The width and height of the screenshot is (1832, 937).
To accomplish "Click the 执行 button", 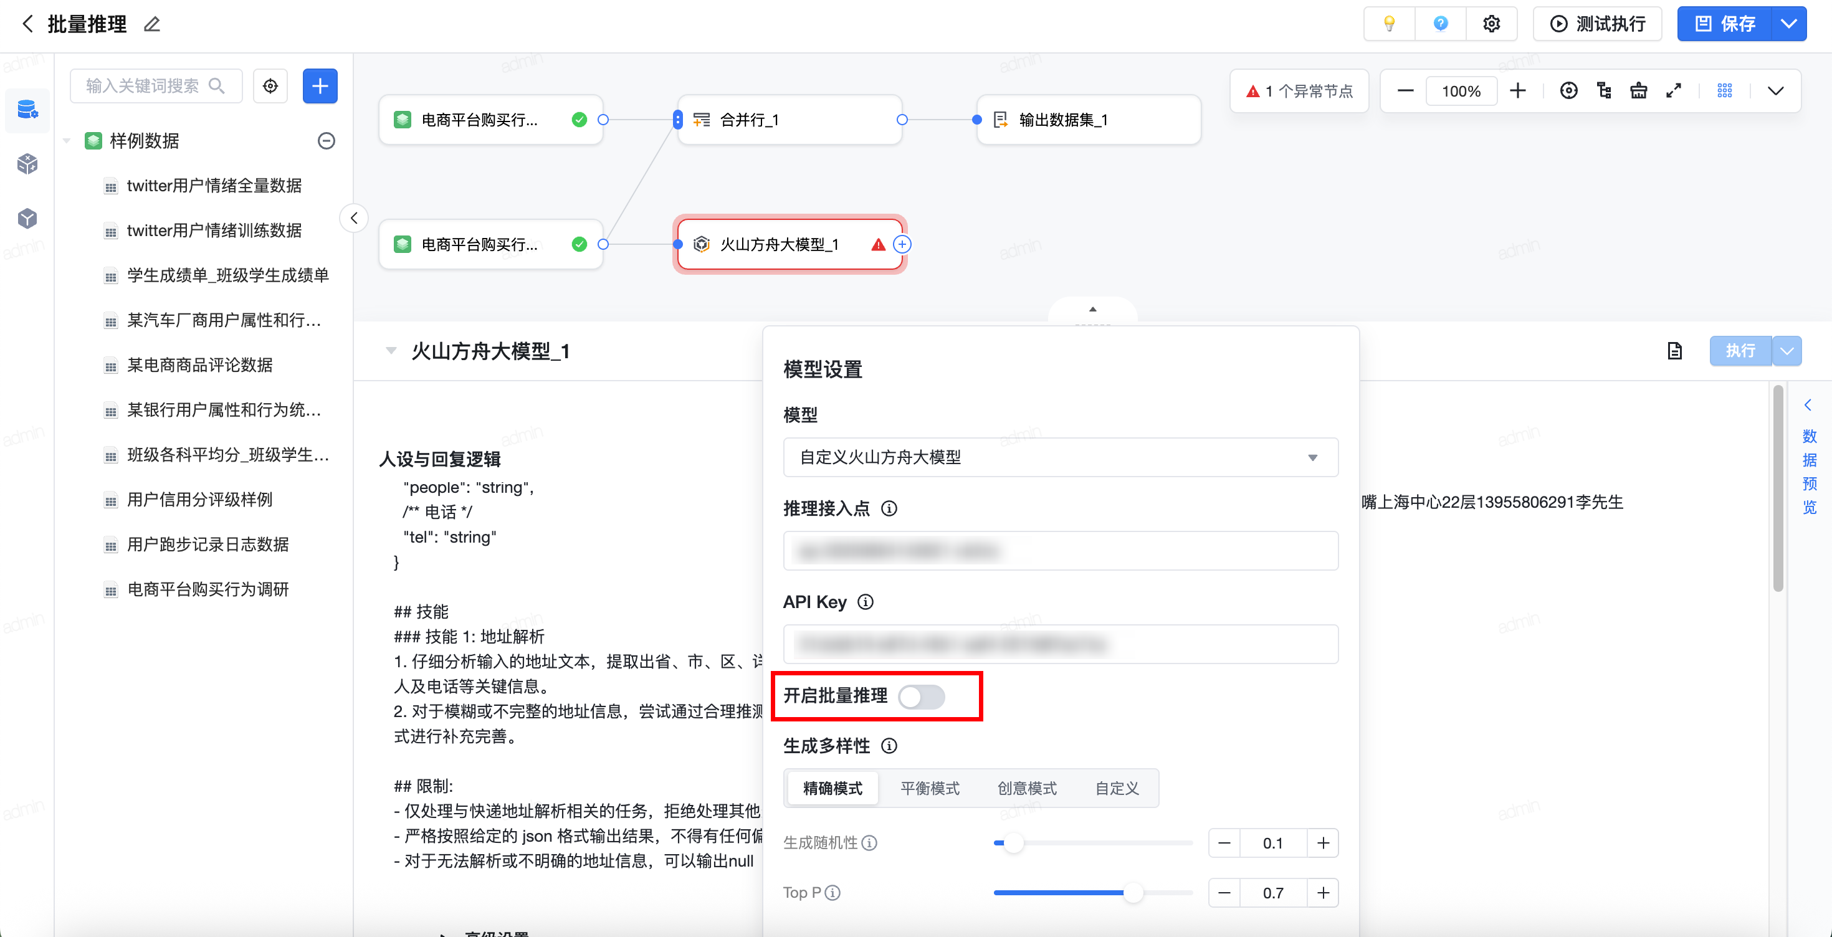I will click(x=1740, y=351).
